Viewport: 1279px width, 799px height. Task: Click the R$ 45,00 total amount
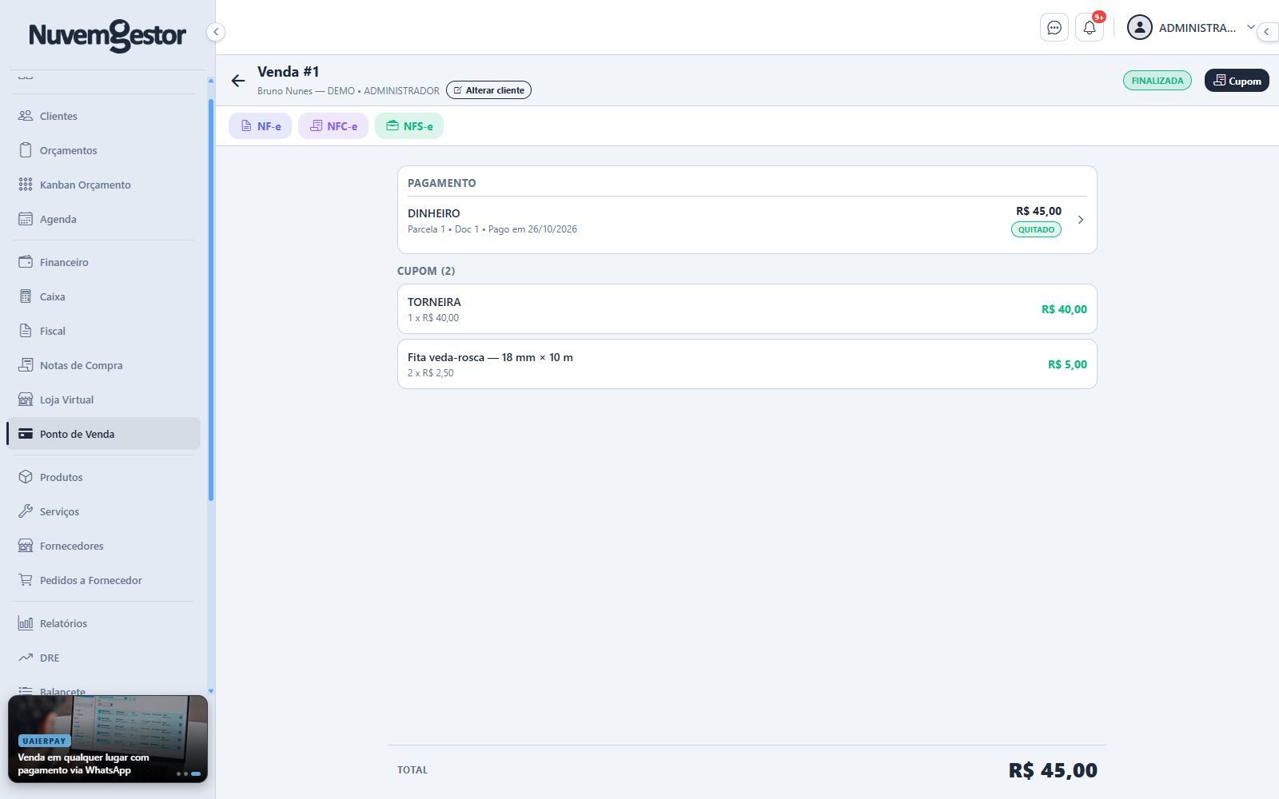tap(1053, 770)
